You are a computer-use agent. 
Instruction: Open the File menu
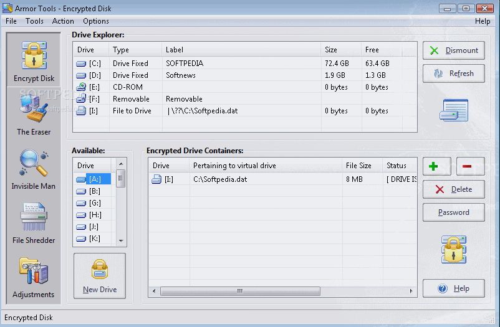click(x=11, y=21)
